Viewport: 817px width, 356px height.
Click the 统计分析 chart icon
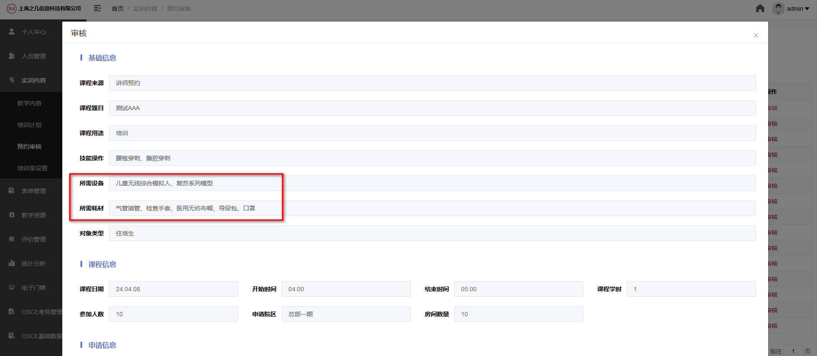(12, 263)
